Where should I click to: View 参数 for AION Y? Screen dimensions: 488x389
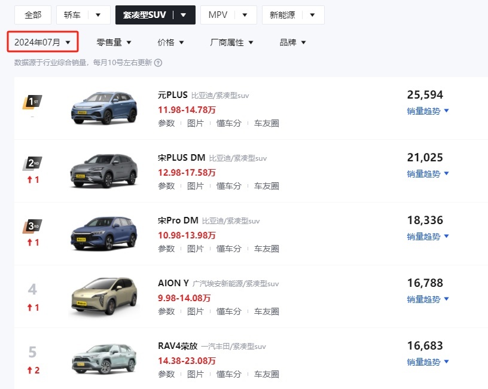tap(166, 311)
